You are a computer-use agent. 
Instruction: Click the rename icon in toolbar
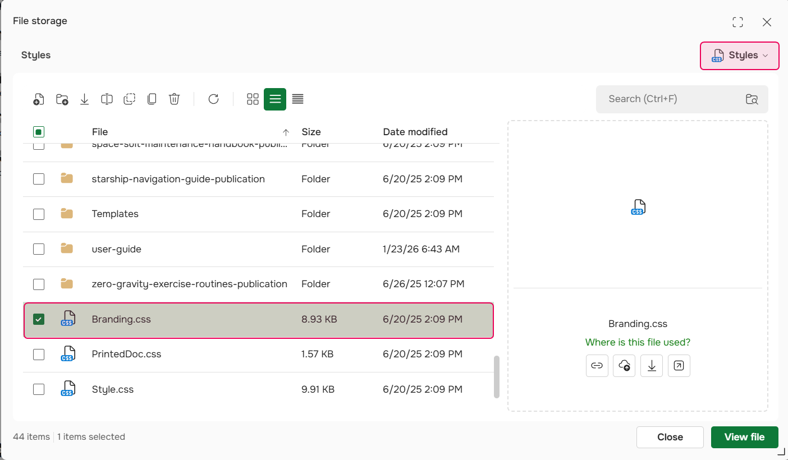(107, 99)
